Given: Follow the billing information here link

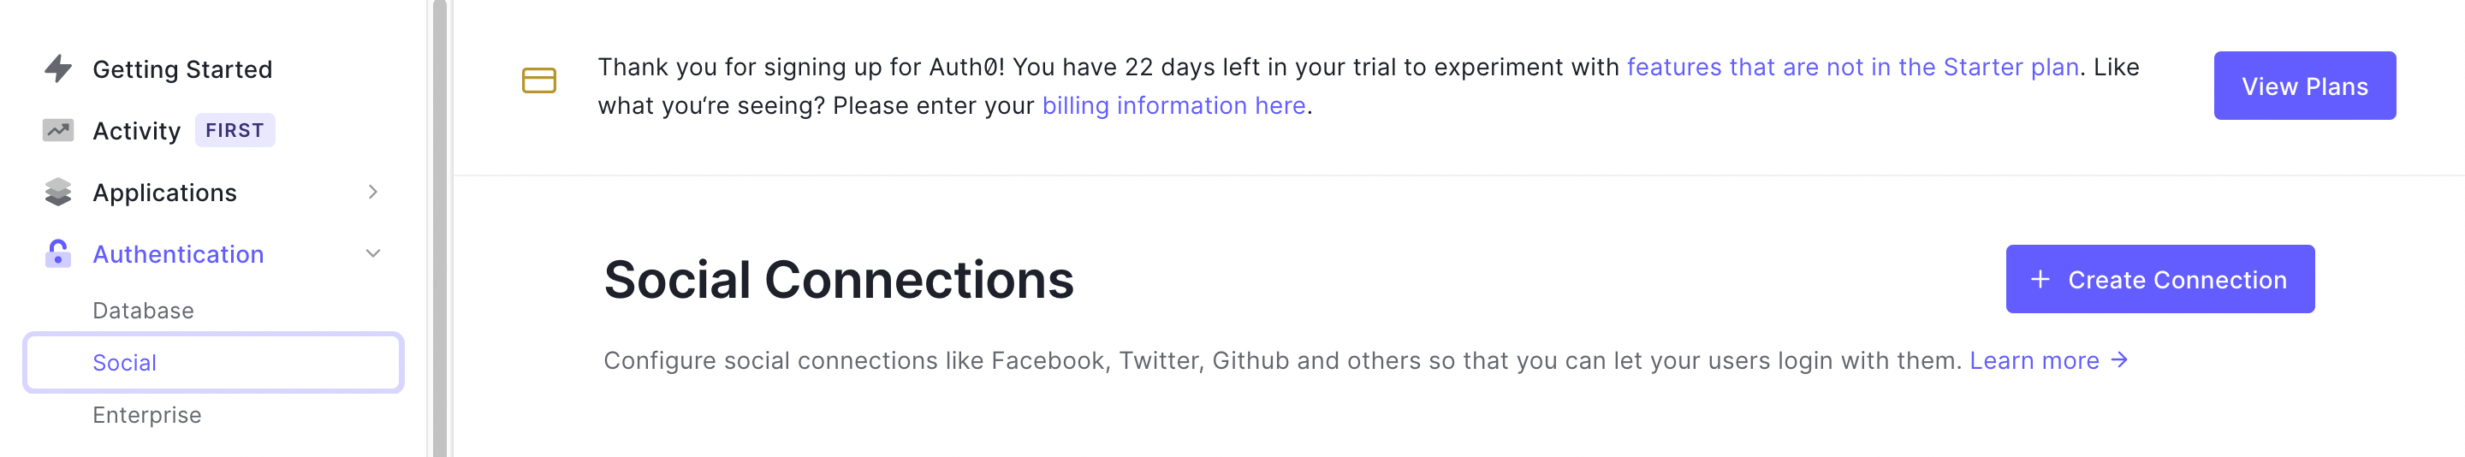Looking at the screenshot, I should (1173, 105).
